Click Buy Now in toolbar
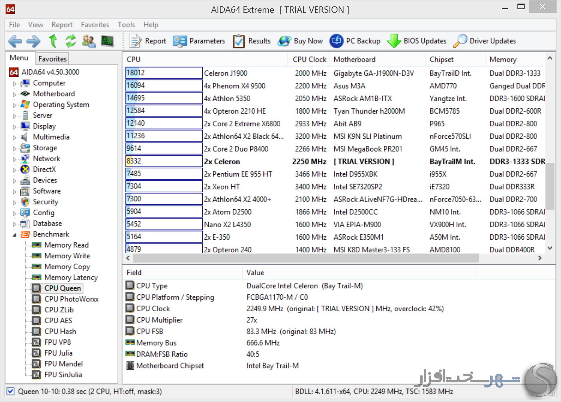This screenshot has width=561, height=402. click(x=300, y=41)
